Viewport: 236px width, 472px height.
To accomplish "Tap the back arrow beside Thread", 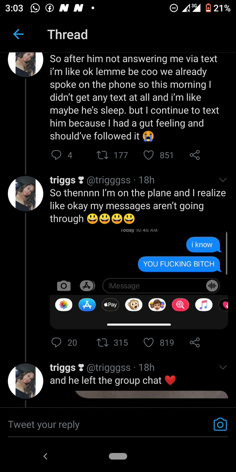I will click(18, 34).
